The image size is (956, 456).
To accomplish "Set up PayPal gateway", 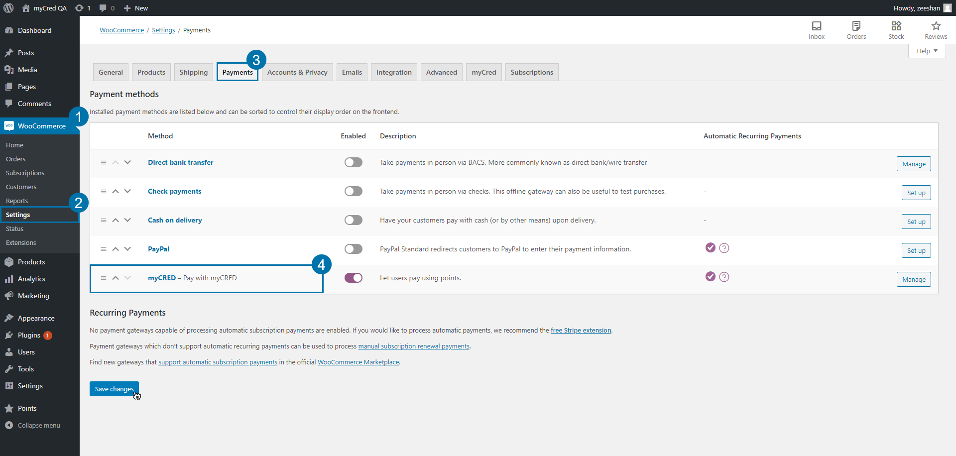I will pos(916,250).
